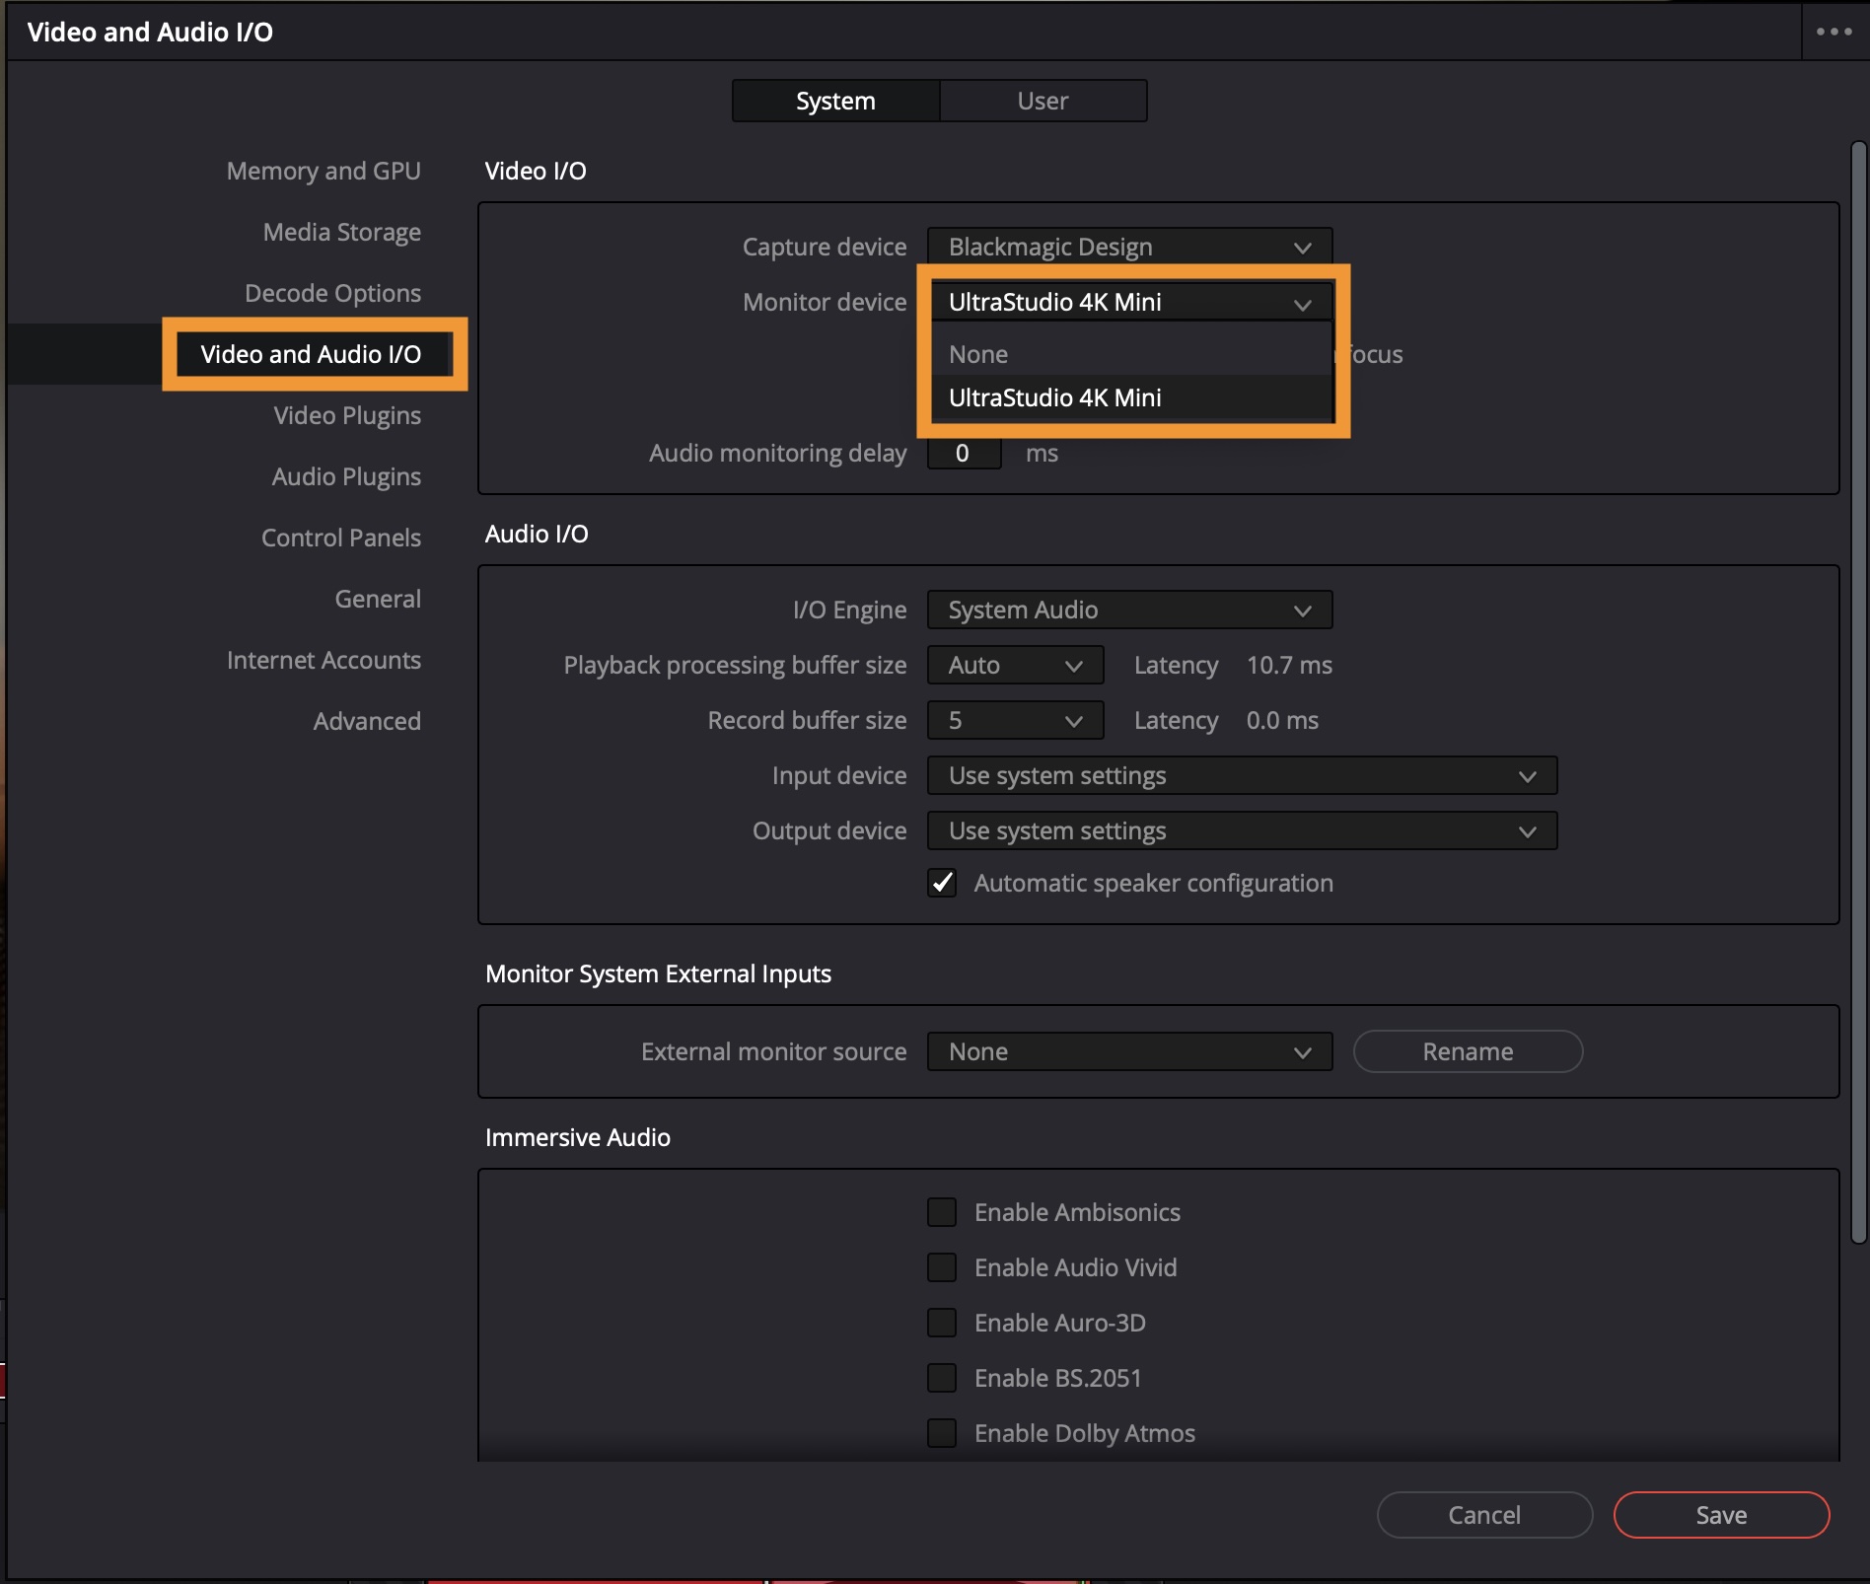
Task: Open Playback processing buffer size dropdown
Action: pyautogui.click(x=1015, y=665)
